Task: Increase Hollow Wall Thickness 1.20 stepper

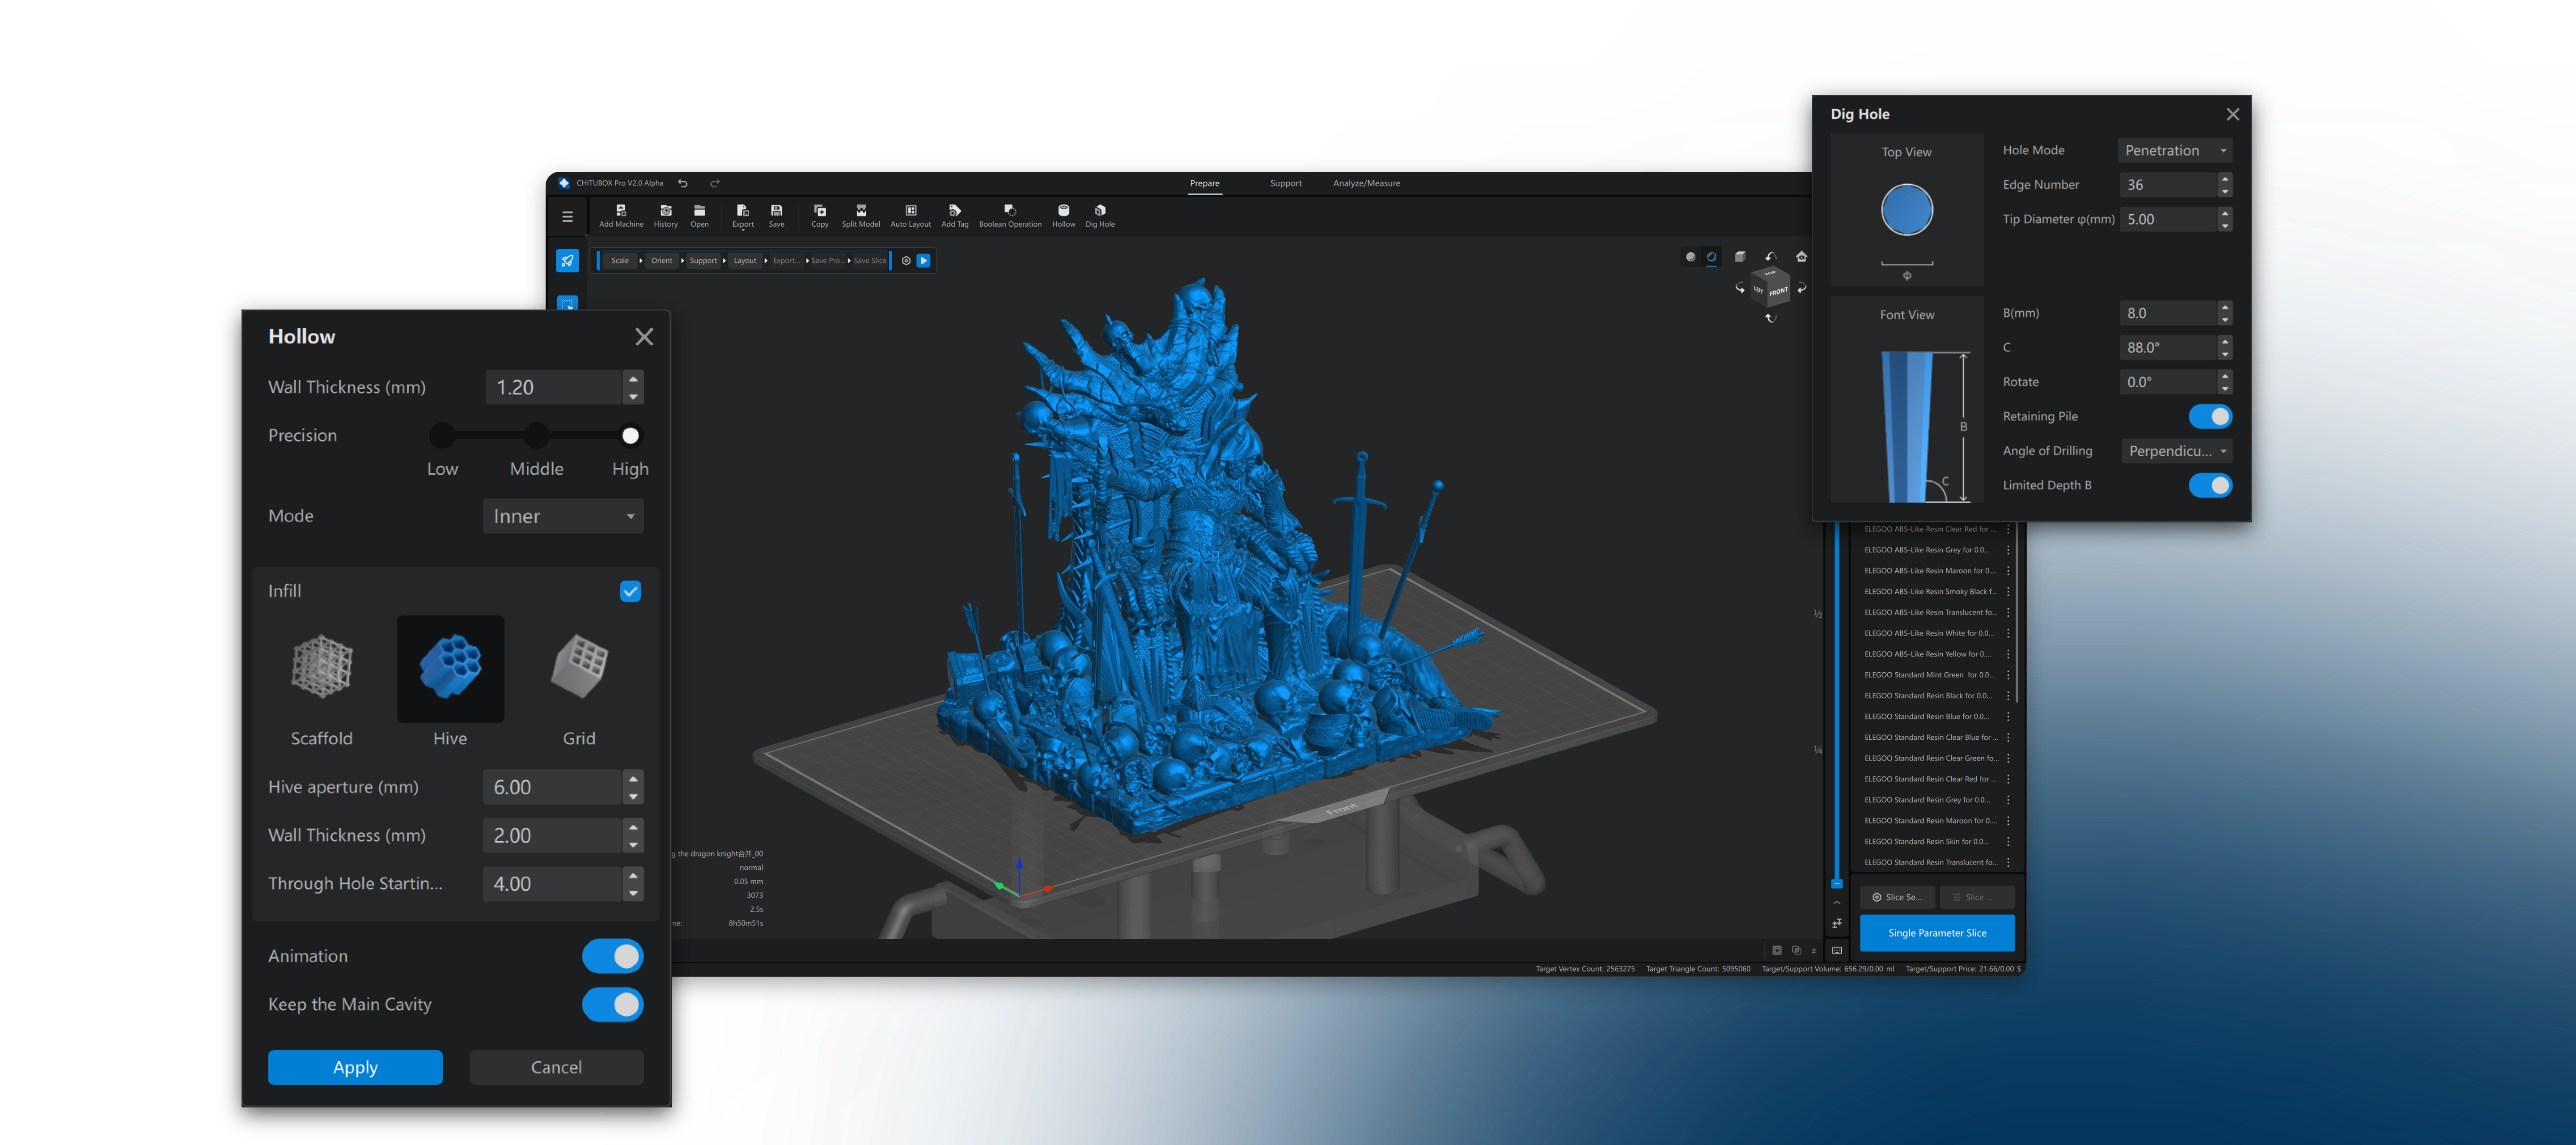Action: coord(632,379)
